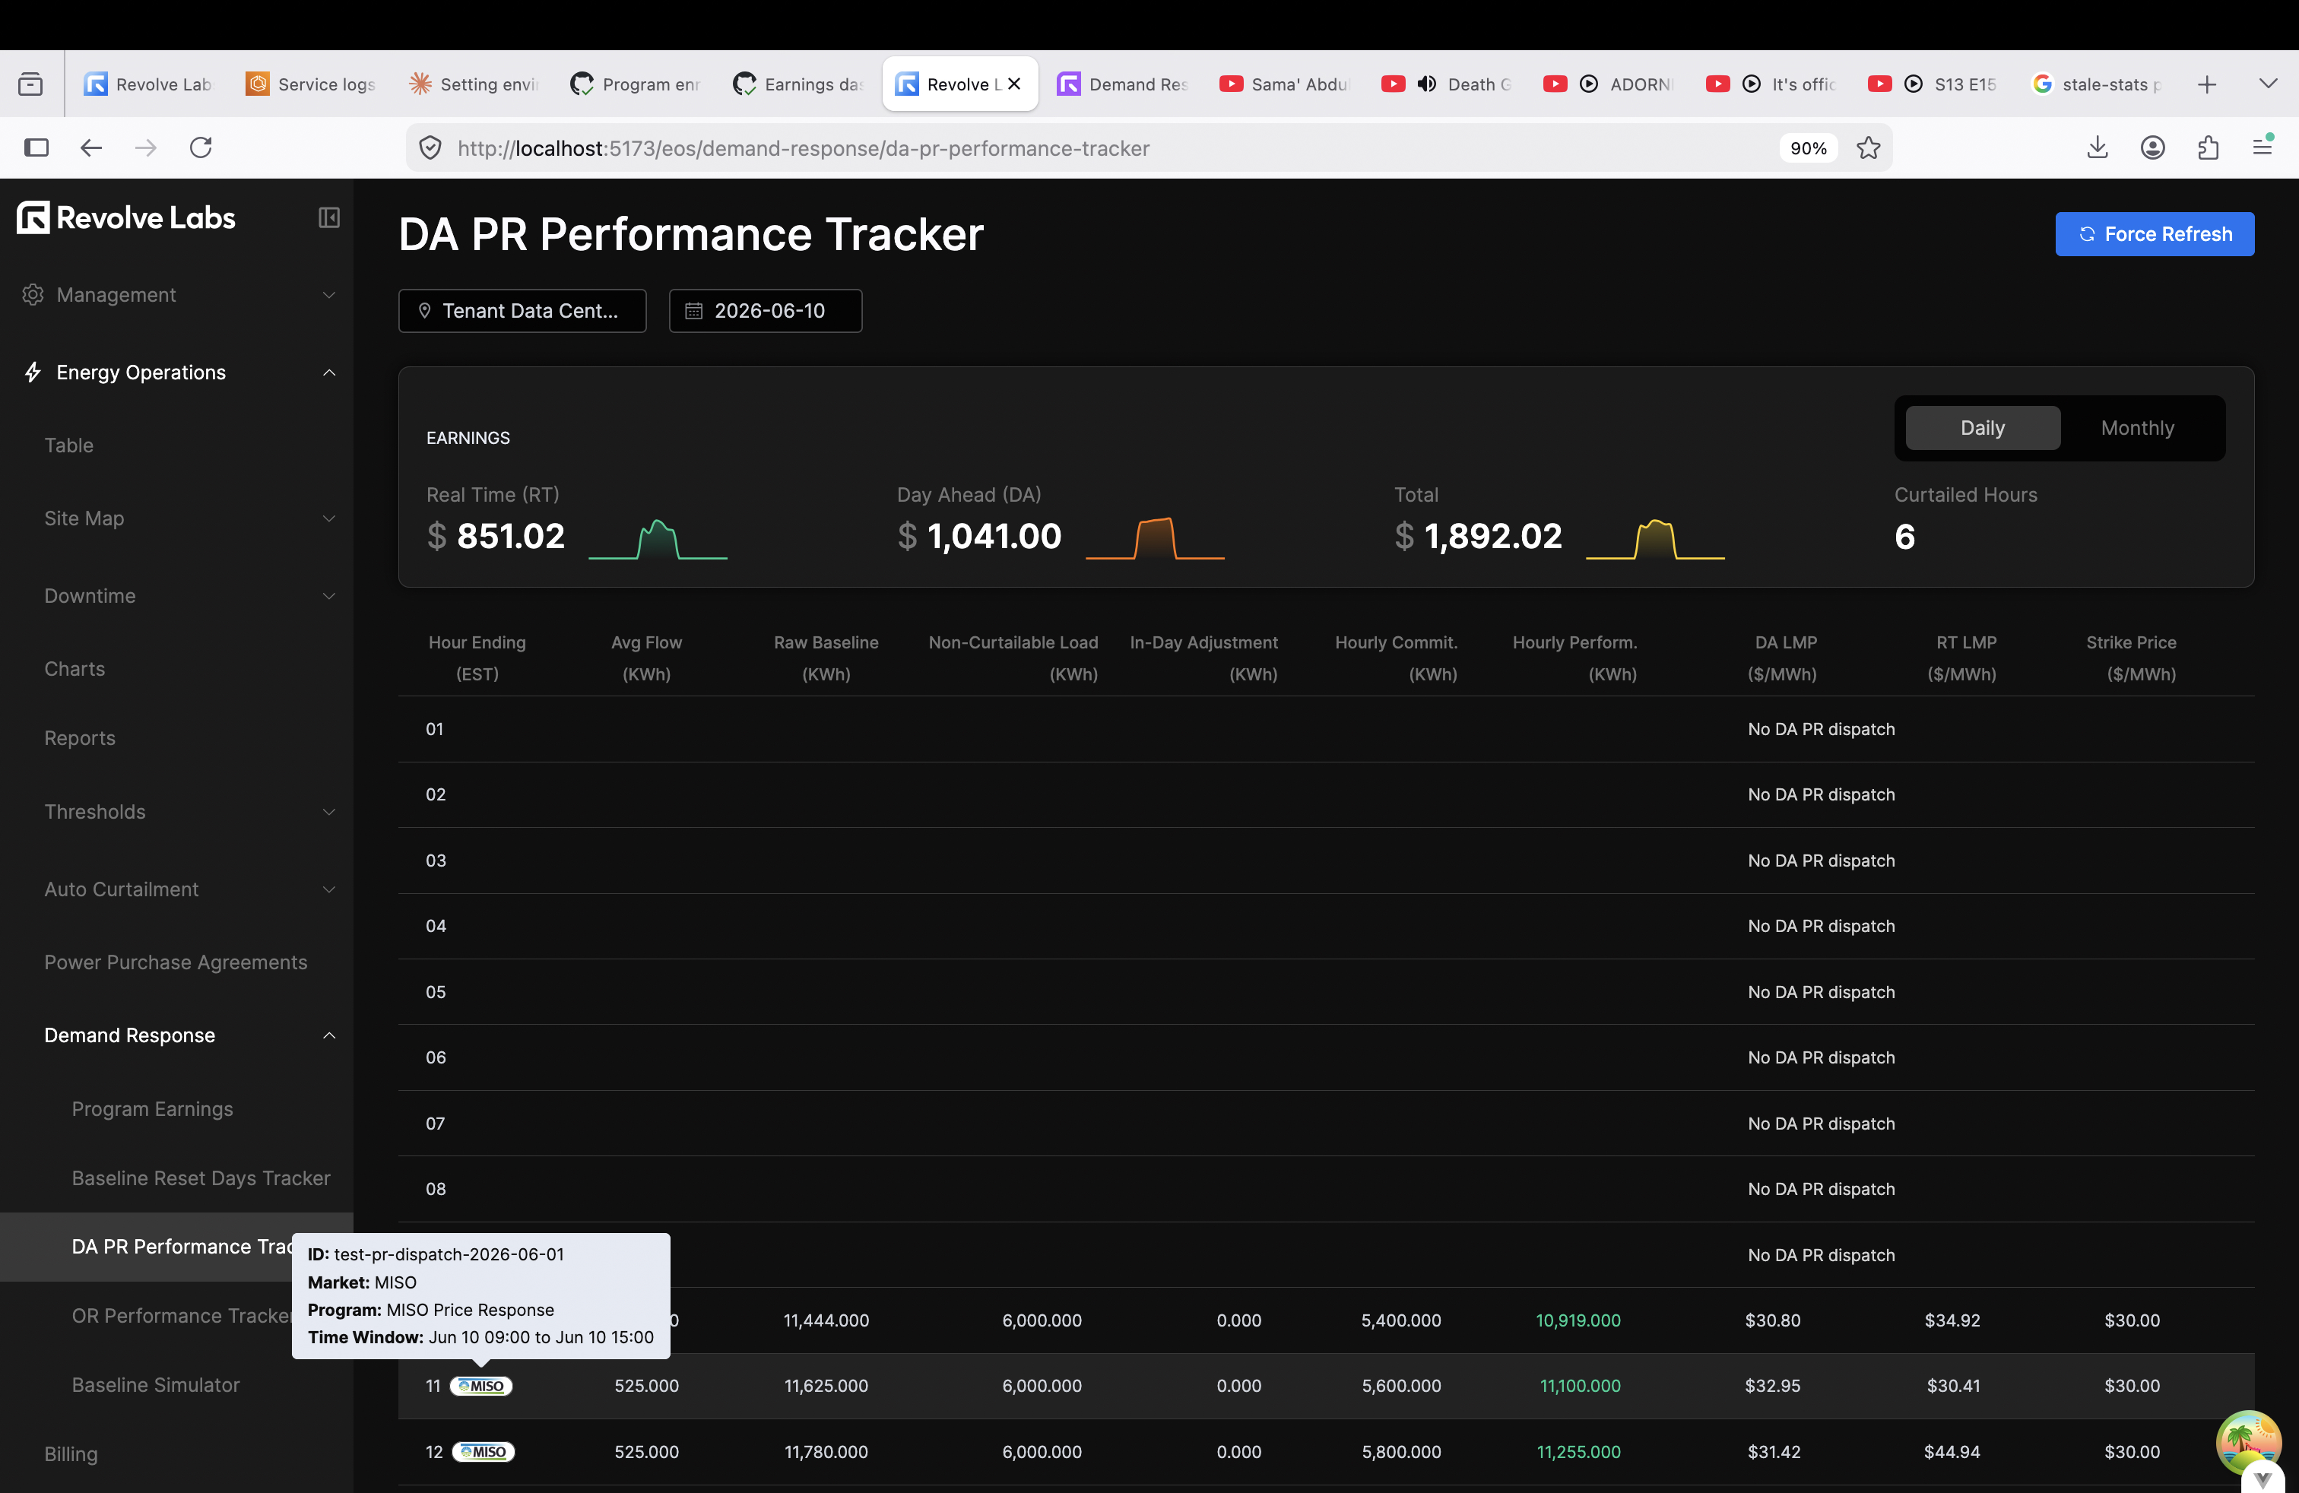Open the 2026-06-10 date picker
2299x1493 pixels.
(x=765, y=311)
